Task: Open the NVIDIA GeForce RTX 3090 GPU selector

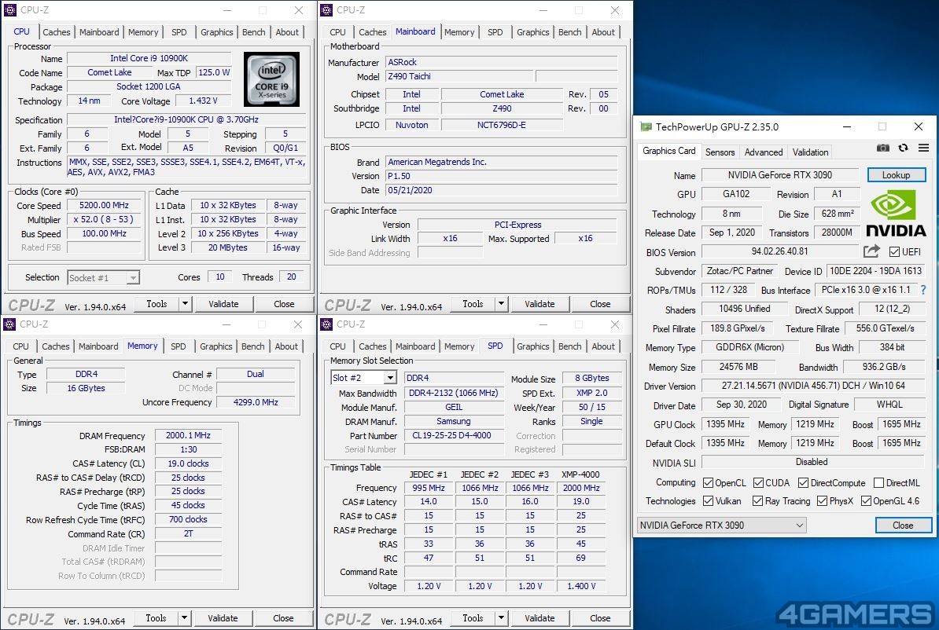Action: click(722, 526)
